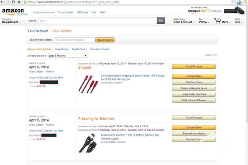Switch to Cancelled Orders tab

(100, 49)
